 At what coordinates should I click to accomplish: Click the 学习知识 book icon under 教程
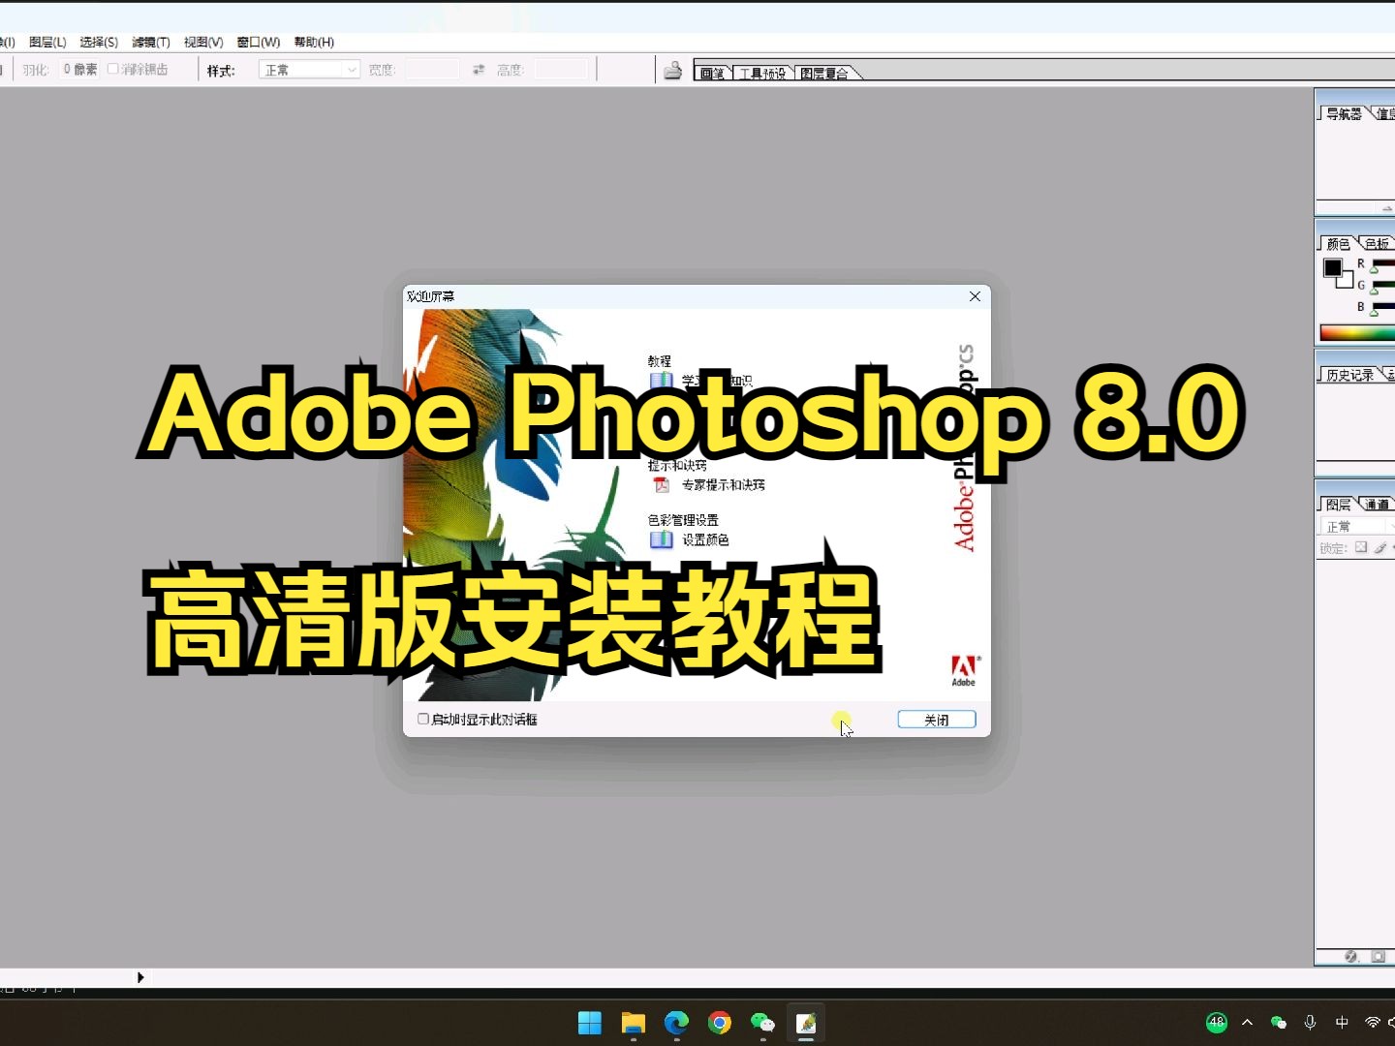pyautogui.click(x=662, y=379)
